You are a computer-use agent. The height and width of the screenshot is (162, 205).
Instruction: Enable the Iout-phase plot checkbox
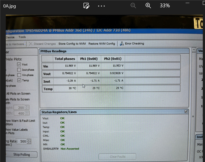coord(19,70)
